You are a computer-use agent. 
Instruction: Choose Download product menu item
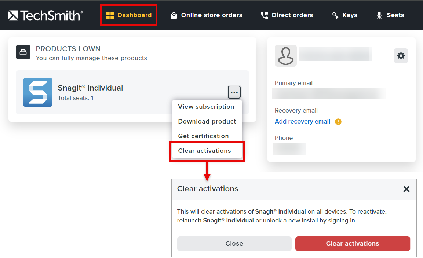207,121
